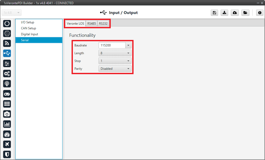Select the sliders icon in sidebar
The width and height of the screenshot is (265, 160).
tap(7, 64)
